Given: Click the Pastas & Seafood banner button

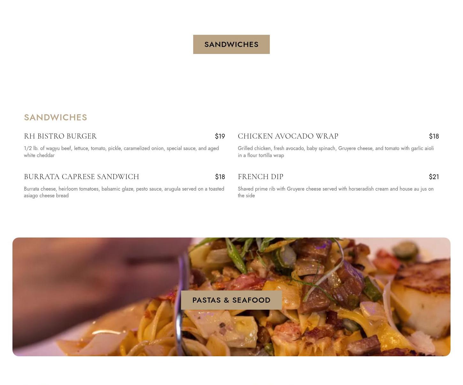Looking at the screenshot, I should (231, 300).
